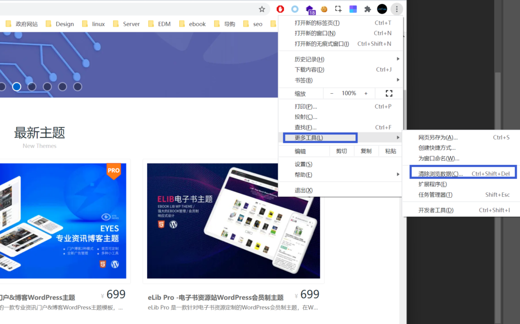520x324 pixels.
Task: Select 打开新的标签页(T)
Action: (x=340, y=23)
